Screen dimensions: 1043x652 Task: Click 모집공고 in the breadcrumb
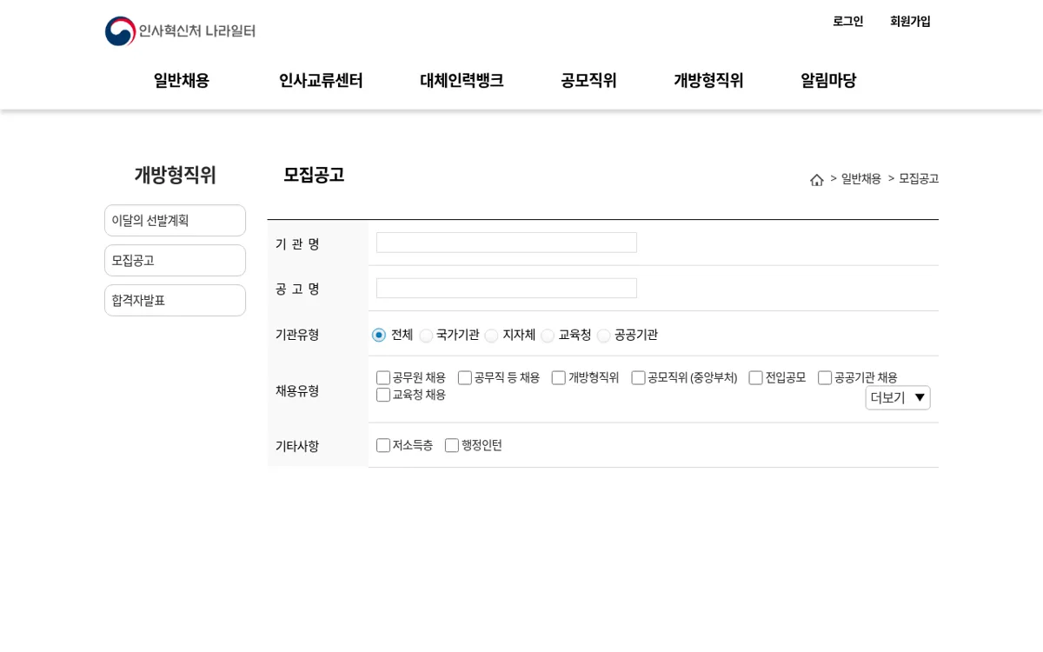[x=919, y=179]
